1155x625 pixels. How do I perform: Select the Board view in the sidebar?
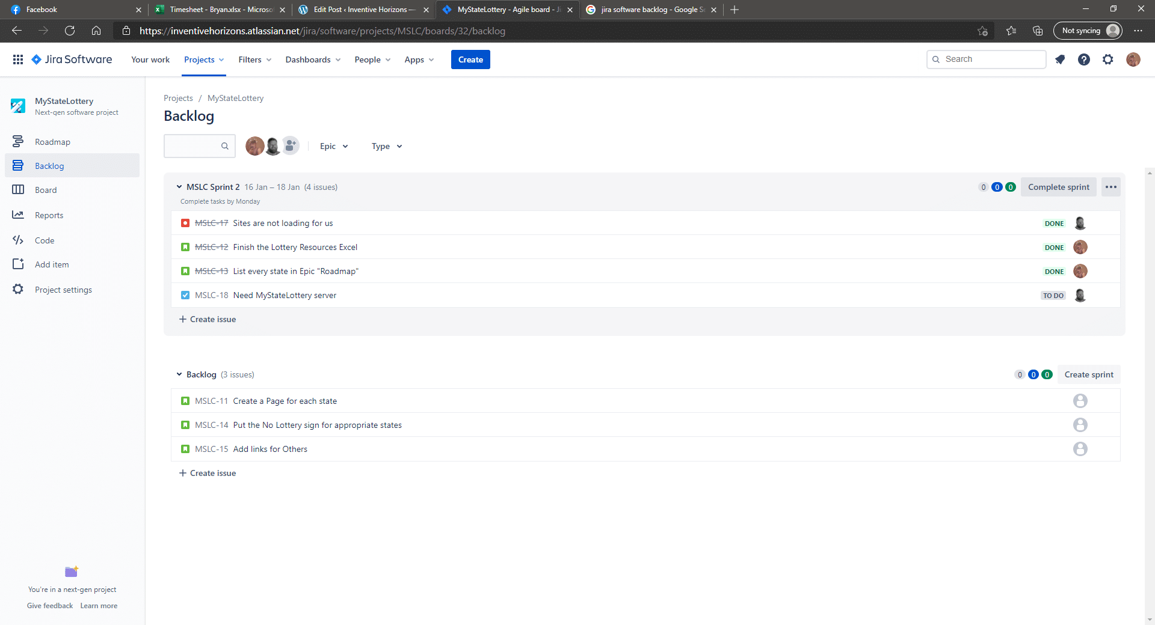pyautogui.click(x=45, y=189)
